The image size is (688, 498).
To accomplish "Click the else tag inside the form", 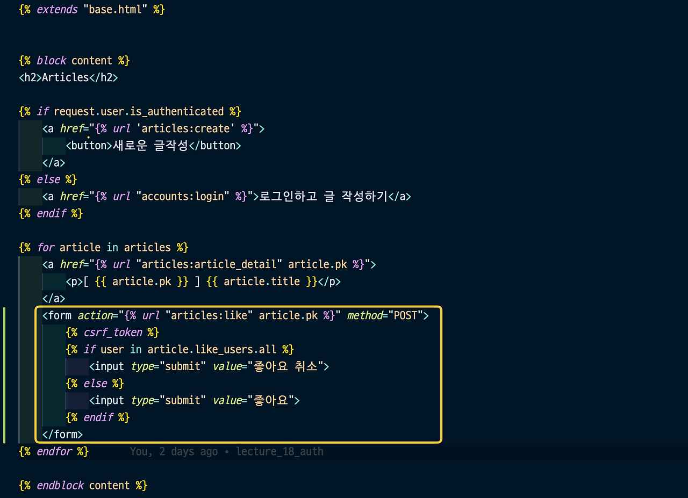I will tap(95, 384).
